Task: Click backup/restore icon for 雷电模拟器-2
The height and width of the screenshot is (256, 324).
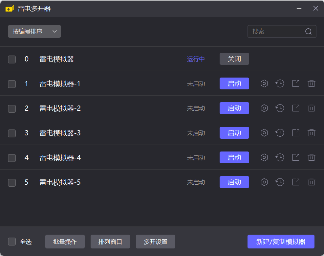Action: (x=280, y=108)
